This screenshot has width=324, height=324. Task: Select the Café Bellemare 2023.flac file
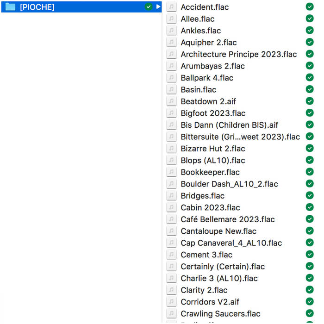tap(227, 219)
